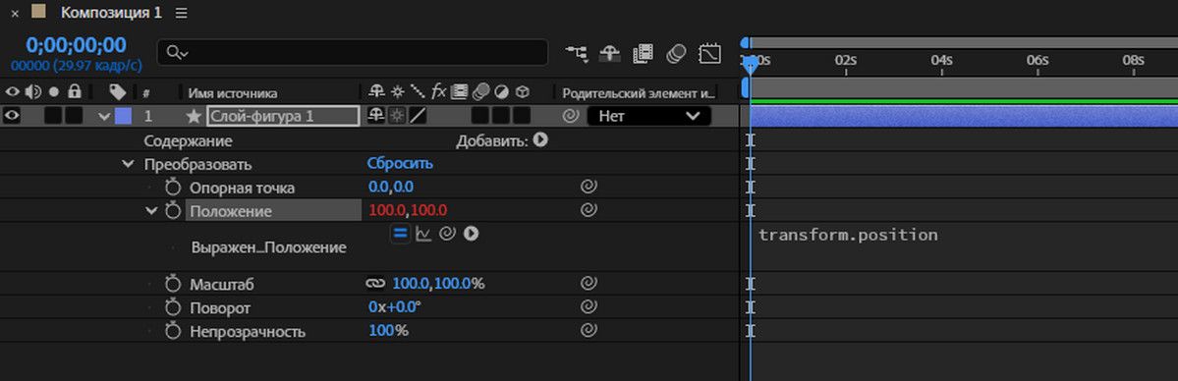Click Сбросить to reset transform
This screenshot has height=381, width=1178.
tap(400, 163)
